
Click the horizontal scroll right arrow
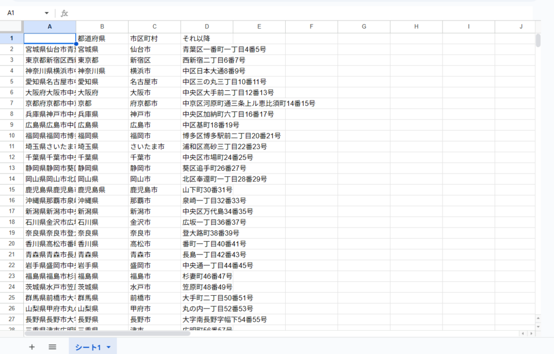(x=531, y=333)
